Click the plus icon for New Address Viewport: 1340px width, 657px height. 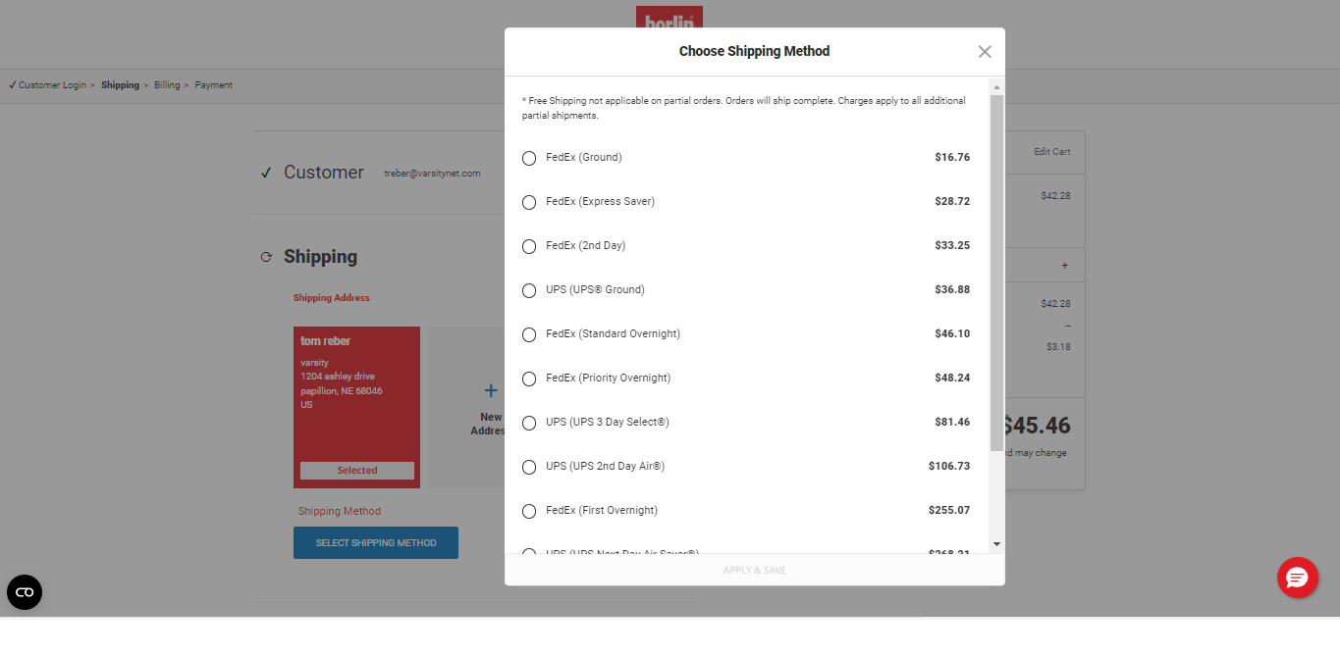(491, 390)
